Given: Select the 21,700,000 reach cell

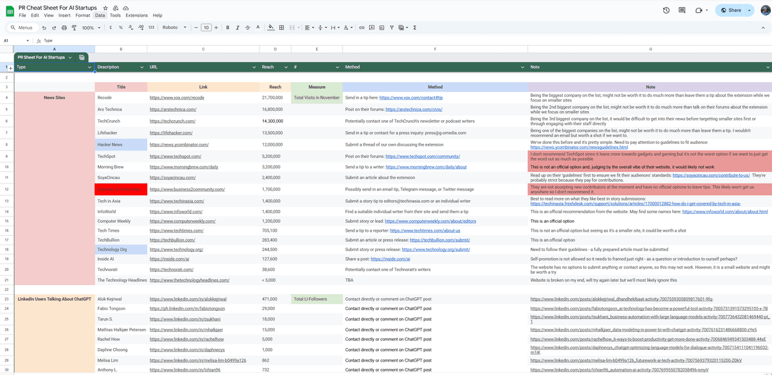Looking at the screenshot, I should coord(275,98).
